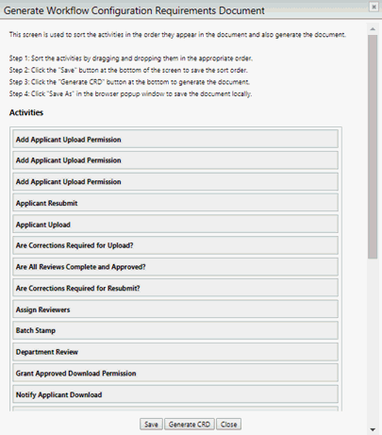Select the second Add Applicant Upload Permission row
The image size is (382, 435).
pyautogui.click(x=175, y=160)
